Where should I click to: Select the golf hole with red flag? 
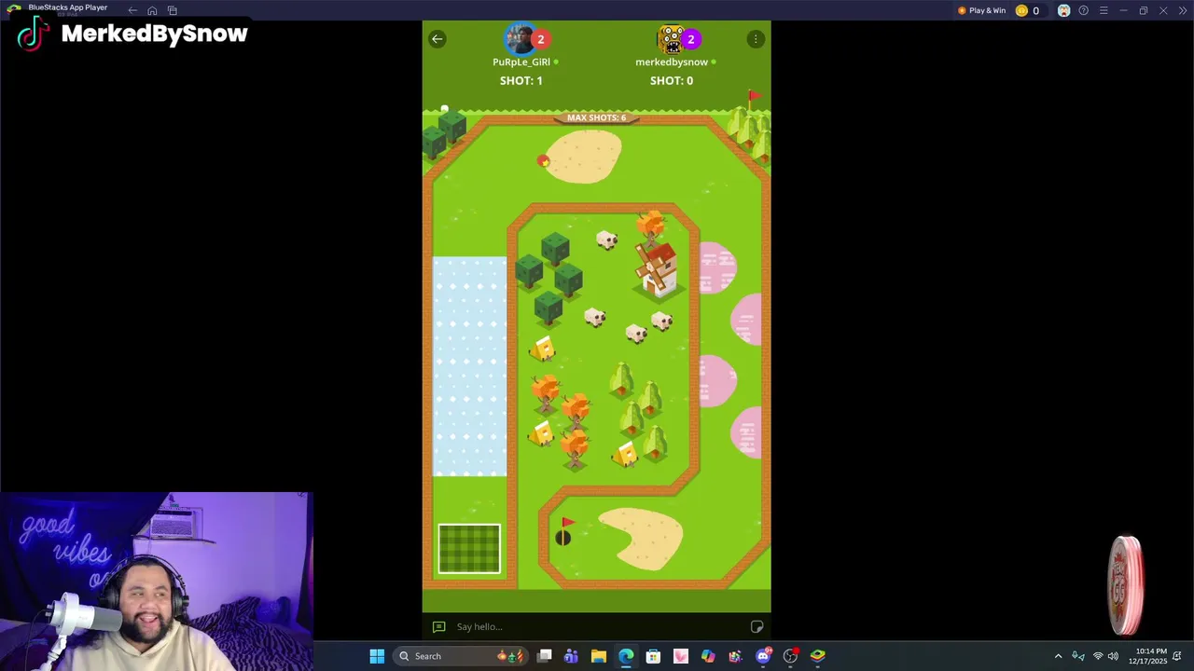564,533
